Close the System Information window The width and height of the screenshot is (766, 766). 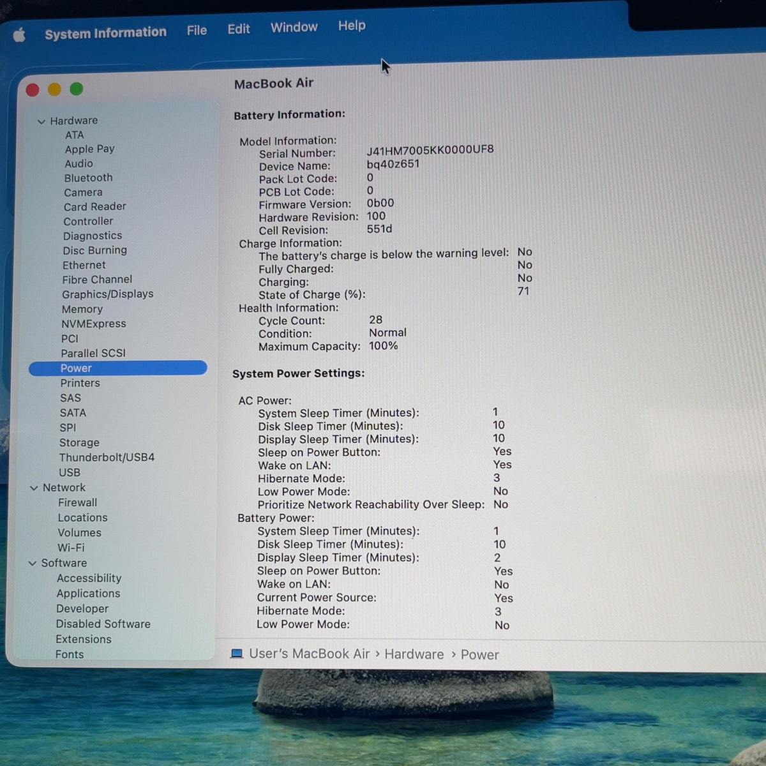[33, 90]
